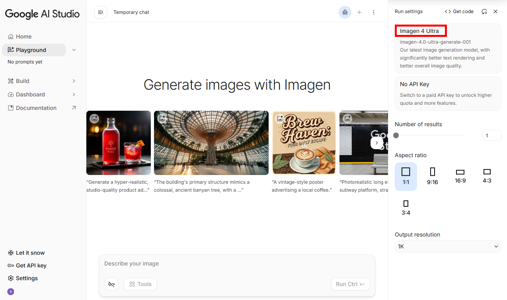The width and height of the screenshot is (507, 300).
Task: Click the Dashboard gauge icon
Action: coord(11,94)
